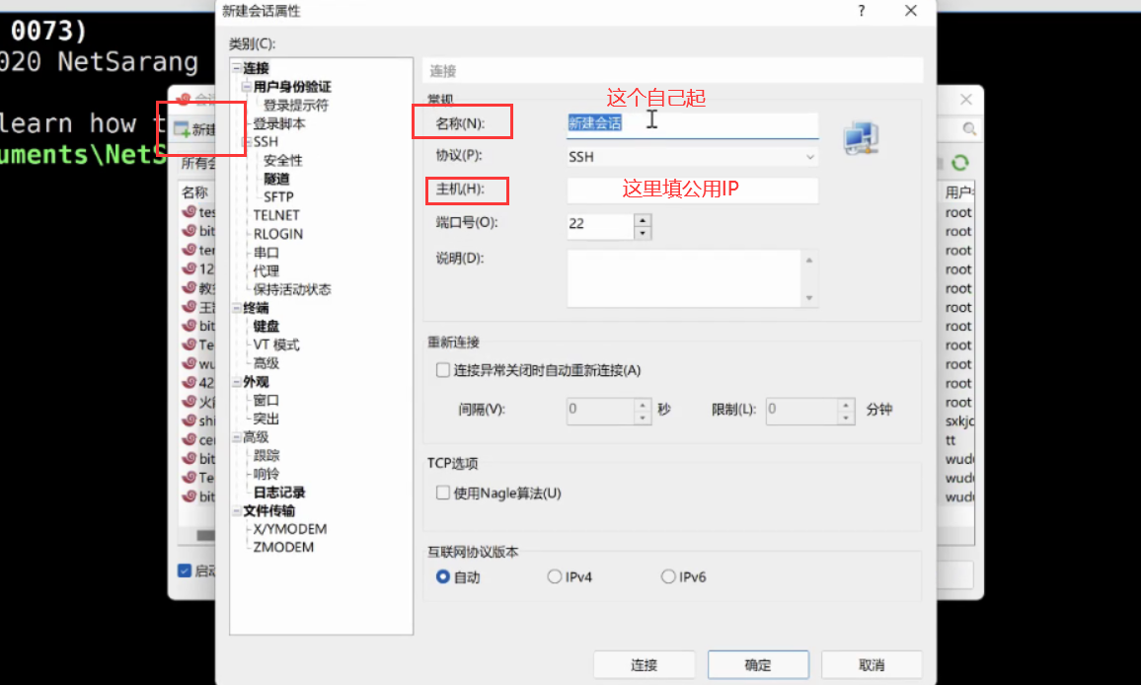
Task: Select the session icon beside '教'
Action: coord(190,287)
